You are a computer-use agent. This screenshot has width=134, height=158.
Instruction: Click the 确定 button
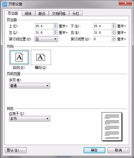(x=94, y=150)
